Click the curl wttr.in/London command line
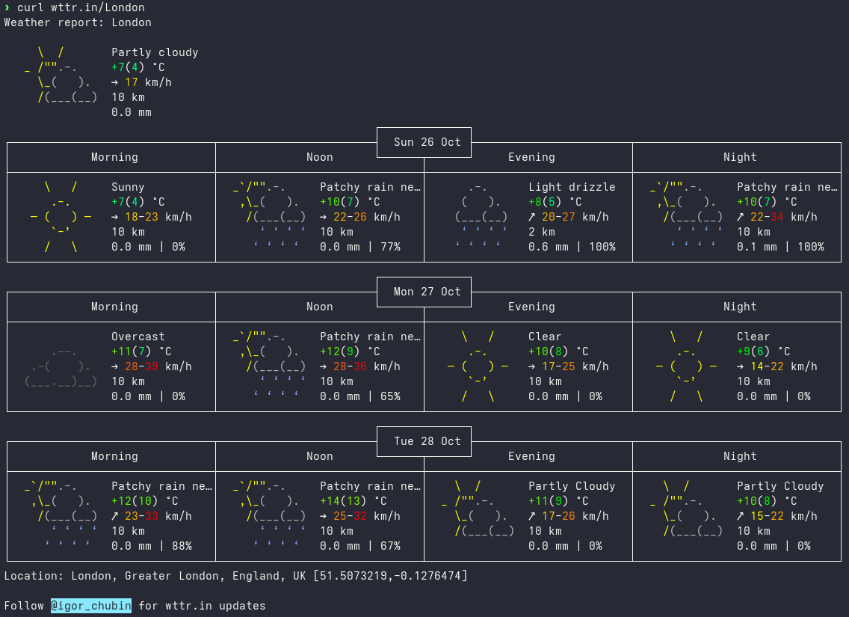Screen dimensions: 849x617 point(75,7)
